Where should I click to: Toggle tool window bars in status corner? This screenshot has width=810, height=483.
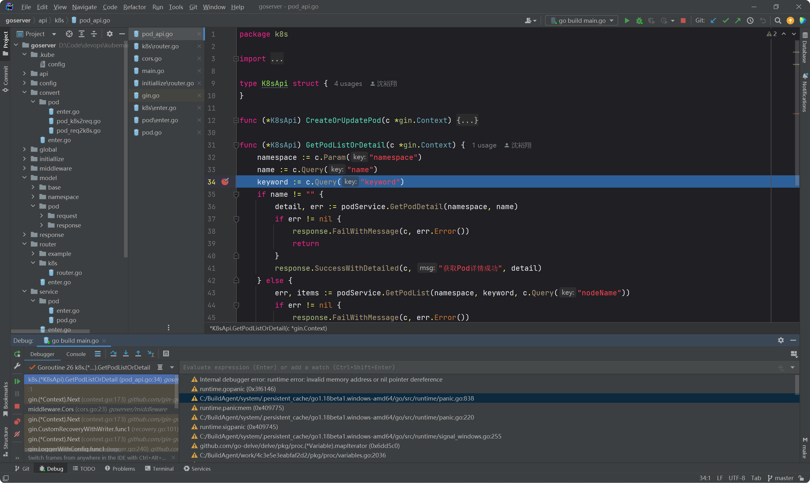point(6,478)
